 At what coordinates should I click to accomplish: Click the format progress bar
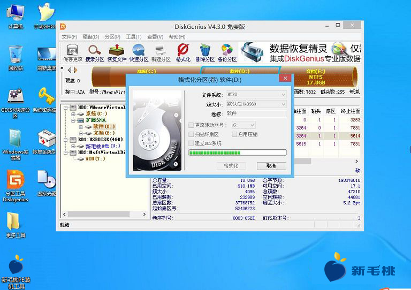(238, 152)
